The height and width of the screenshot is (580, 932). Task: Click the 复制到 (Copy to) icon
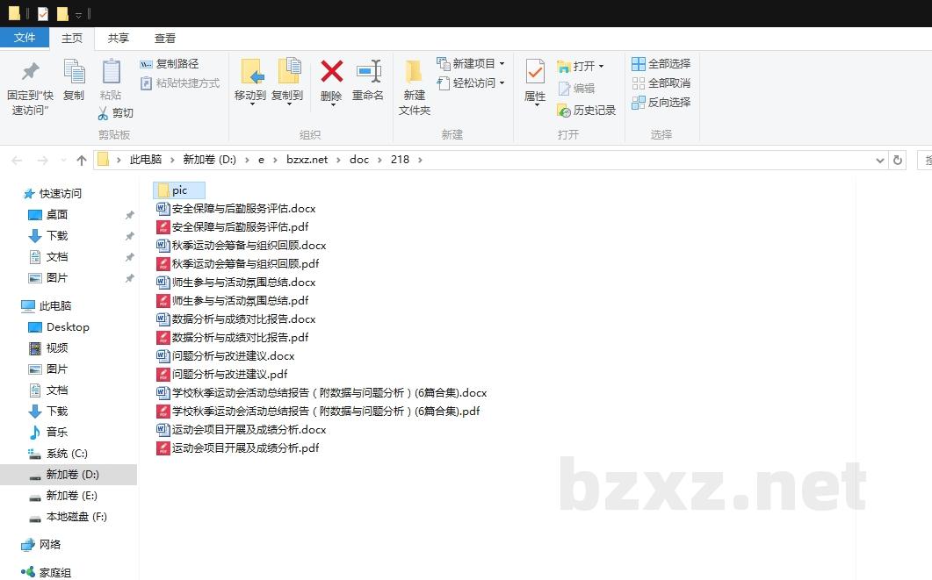pyautogui.click(x=288, y=82)
